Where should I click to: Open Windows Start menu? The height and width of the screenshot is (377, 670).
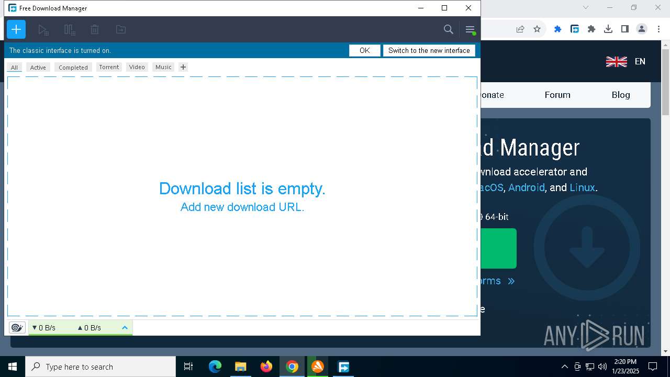[x=13, y=367]
